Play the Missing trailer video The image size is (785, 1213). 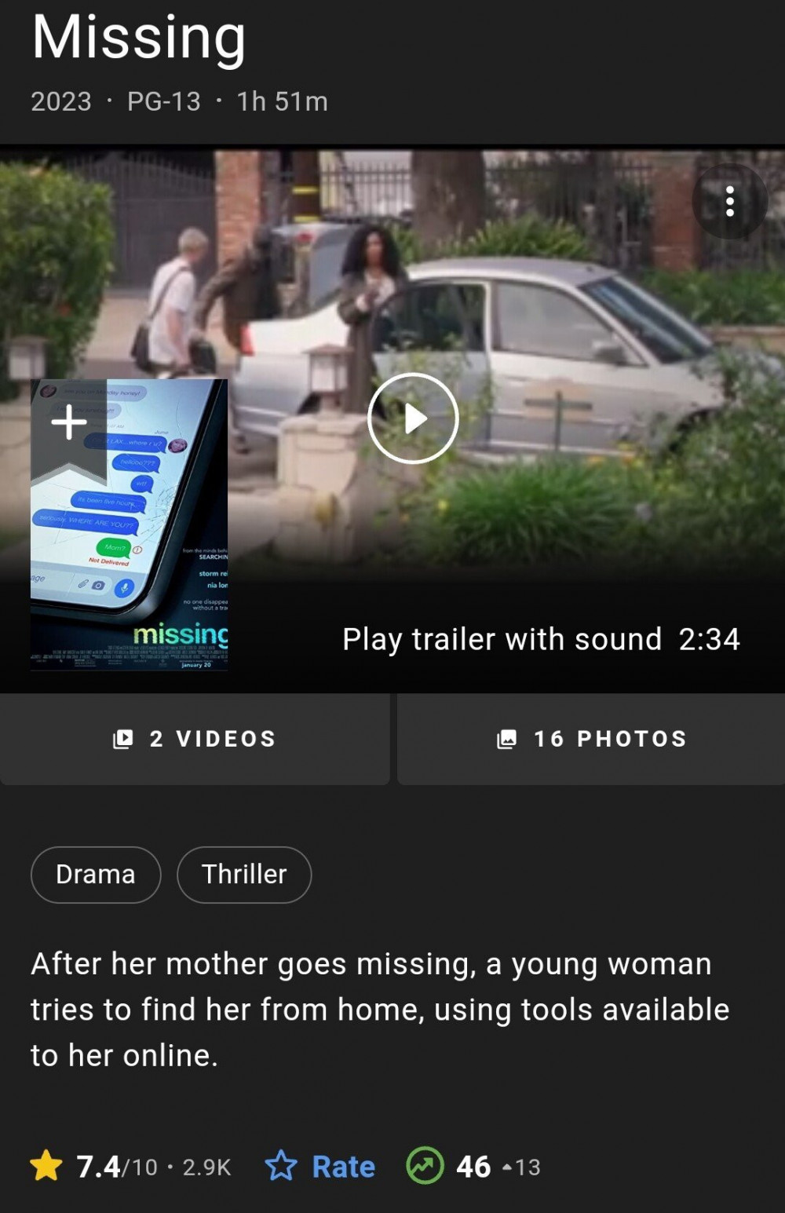pos(413,418)
